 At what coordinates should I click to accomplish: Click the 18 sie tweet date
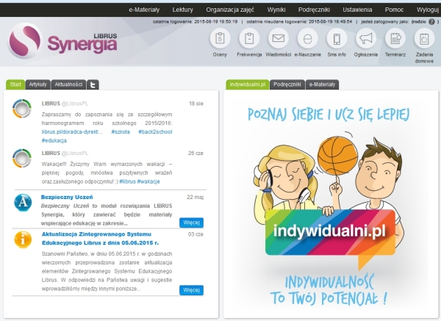coord(196,104)
